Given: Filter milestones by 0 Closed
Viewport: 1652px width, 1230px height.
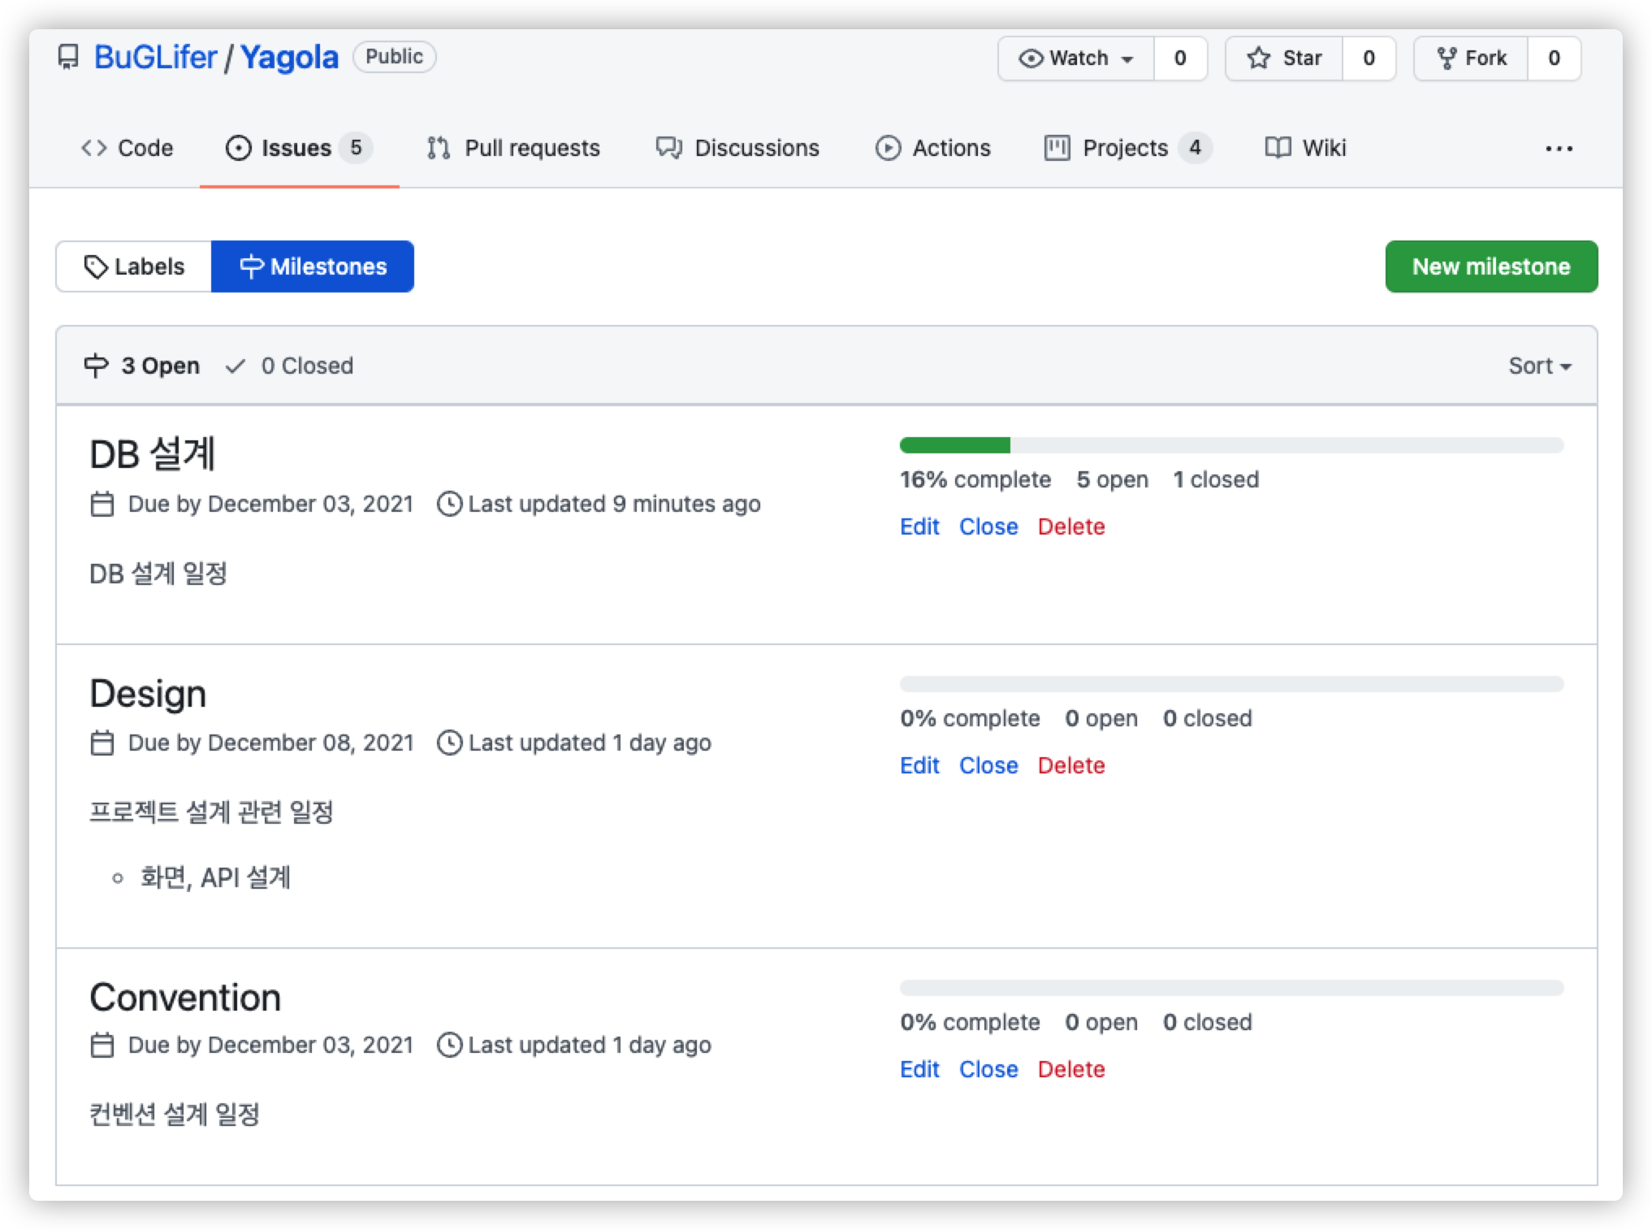Looking at the screenshot, I should pyautogui.click(x=290, y=366).
